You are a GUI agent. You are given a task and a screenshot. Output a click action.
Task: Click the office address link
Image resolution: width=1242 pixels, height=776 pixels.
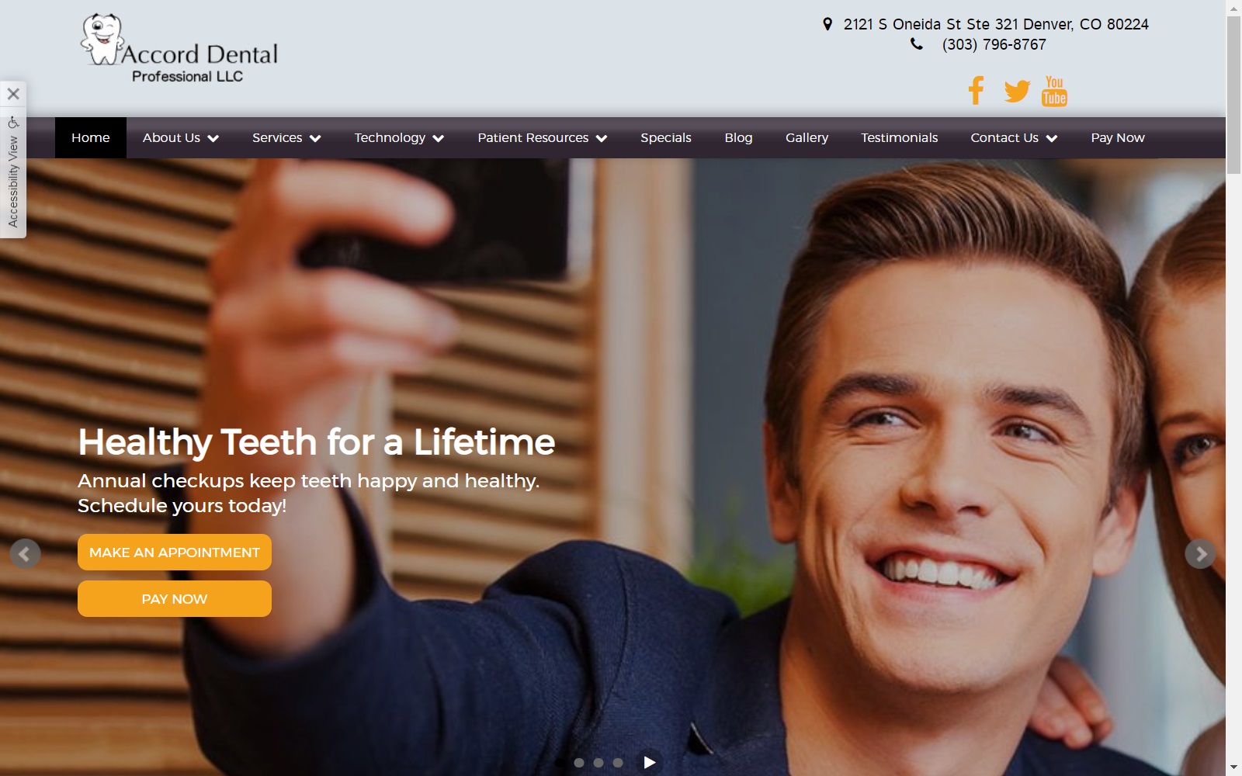click(996, 24)
